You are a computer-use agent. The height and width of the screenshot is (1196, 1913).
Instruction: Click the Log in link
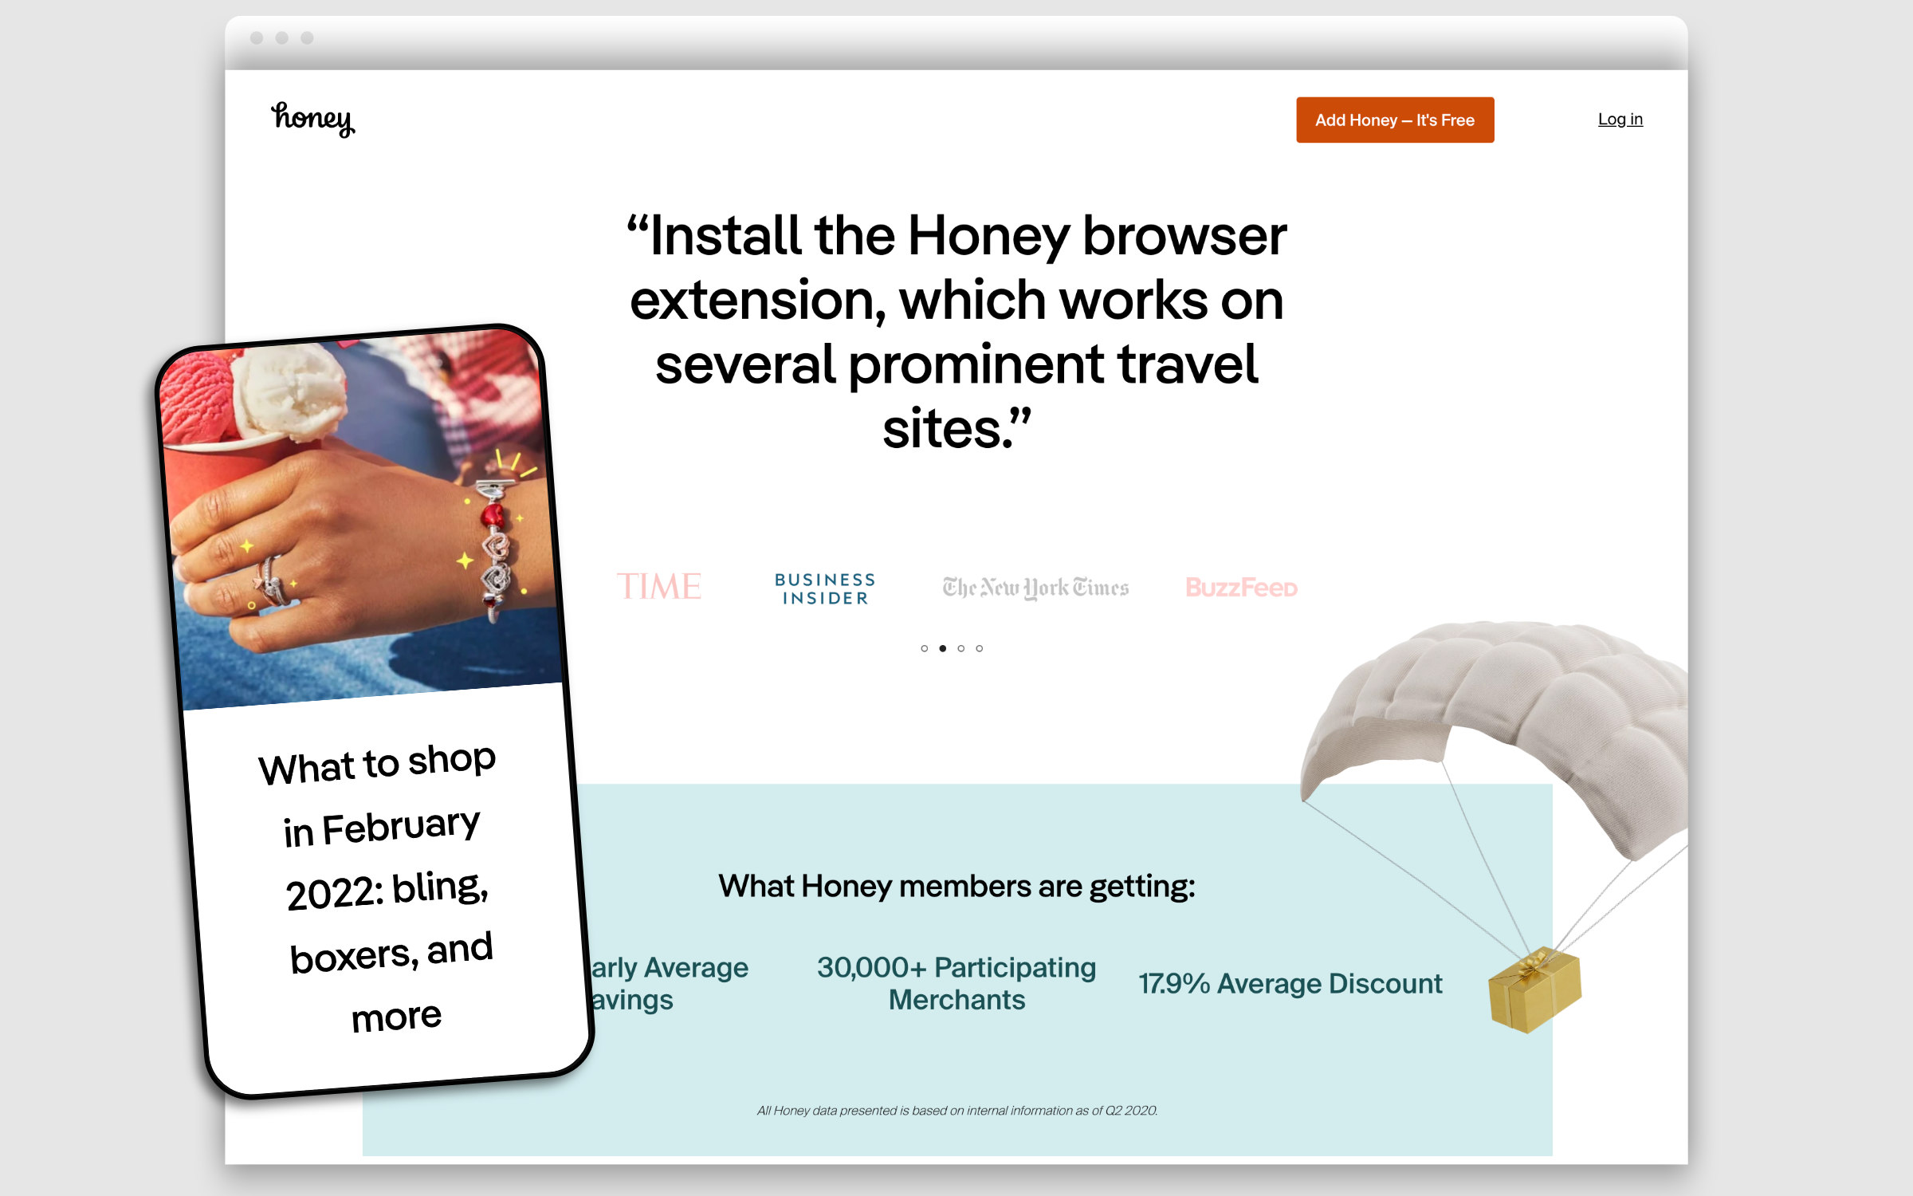click(1618, 119)
